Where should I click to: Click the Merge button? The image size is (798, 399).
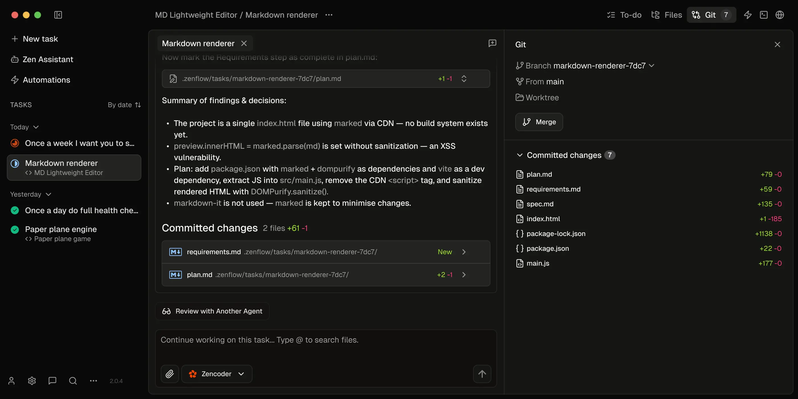[x=539, y=122]
